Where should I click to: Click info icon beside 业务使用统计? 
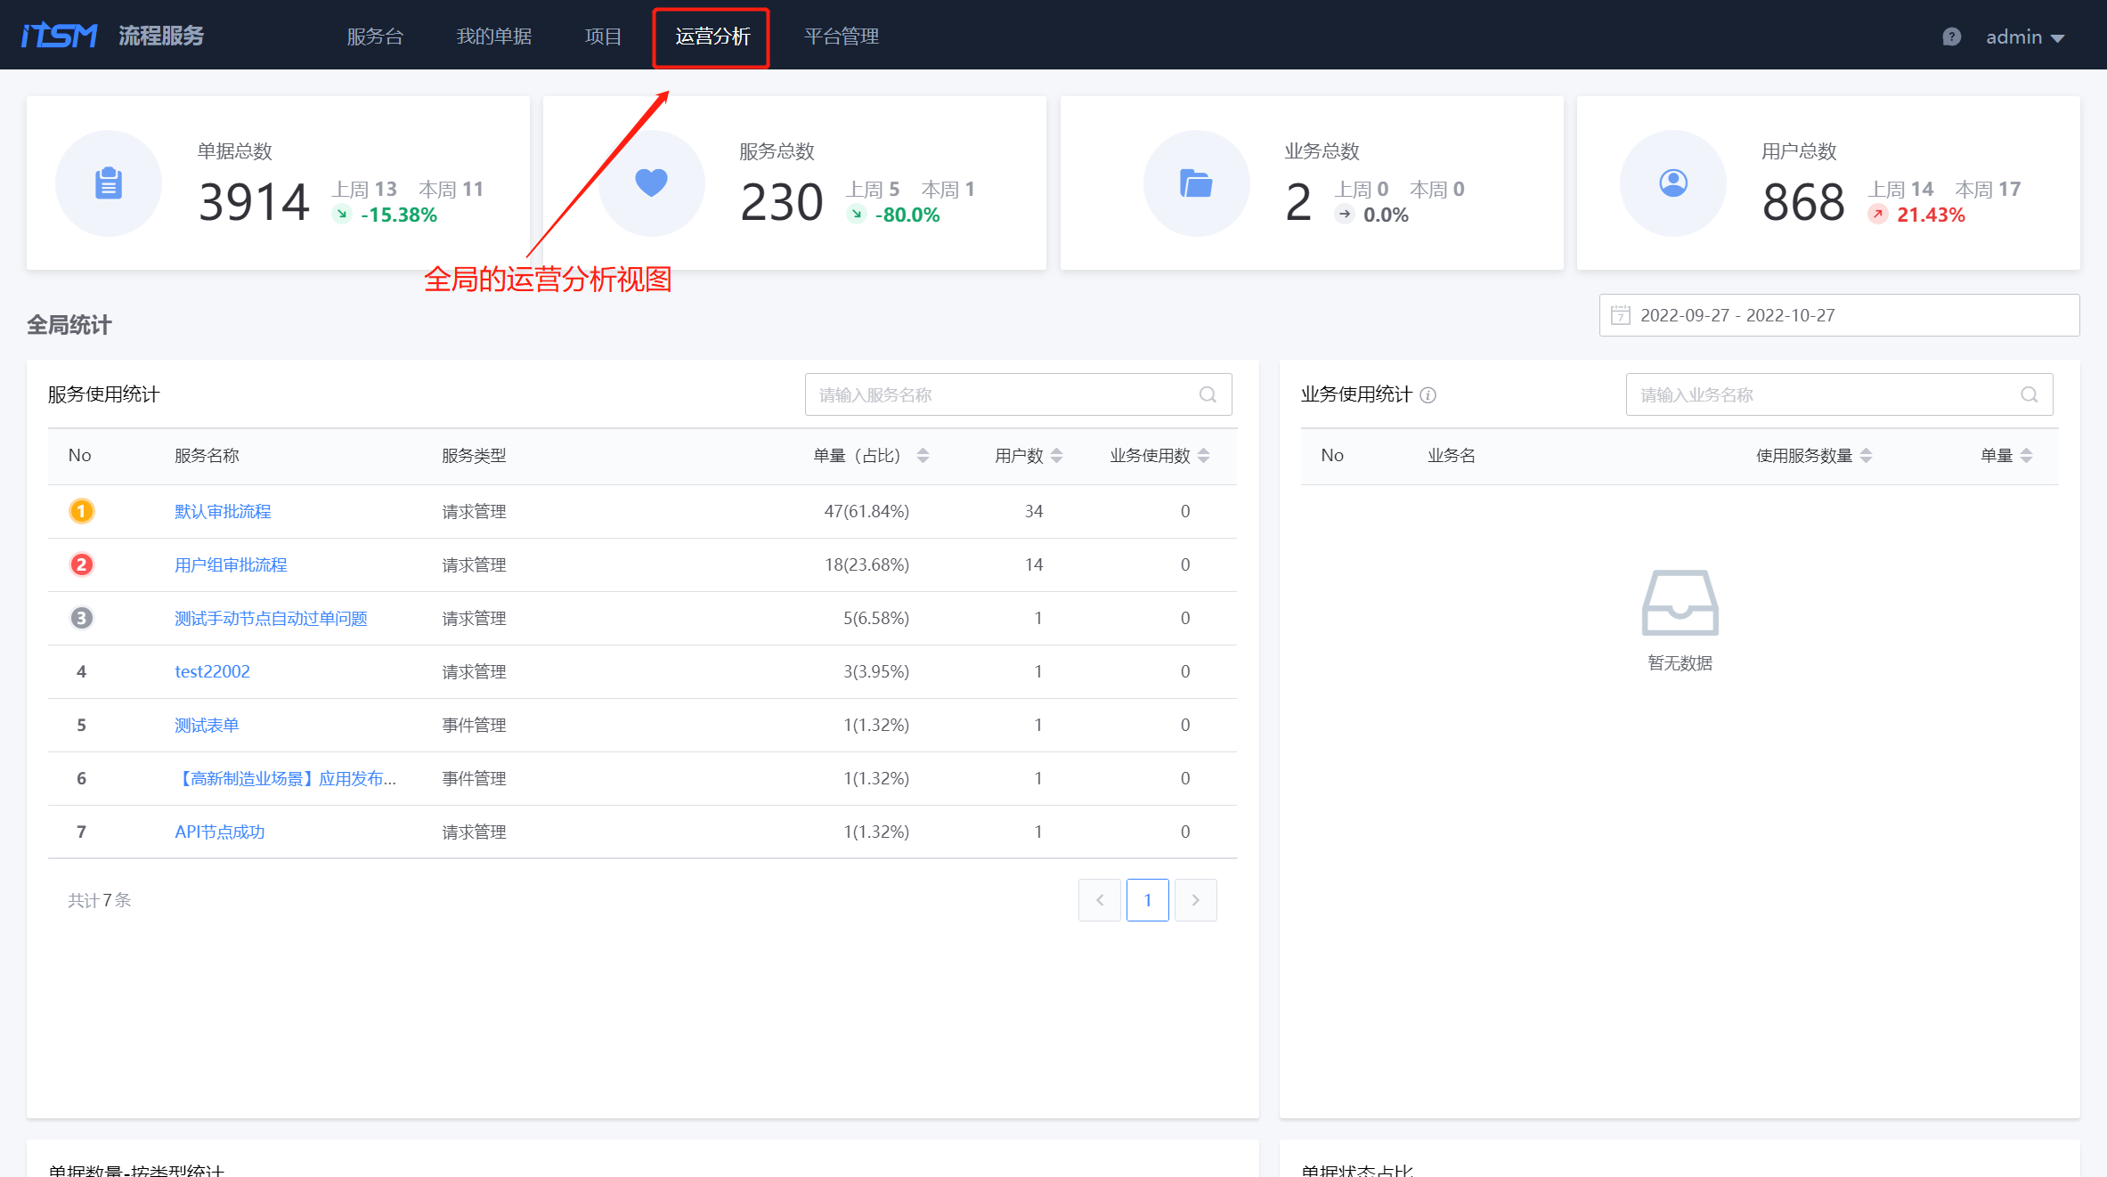pos(1428,395)
